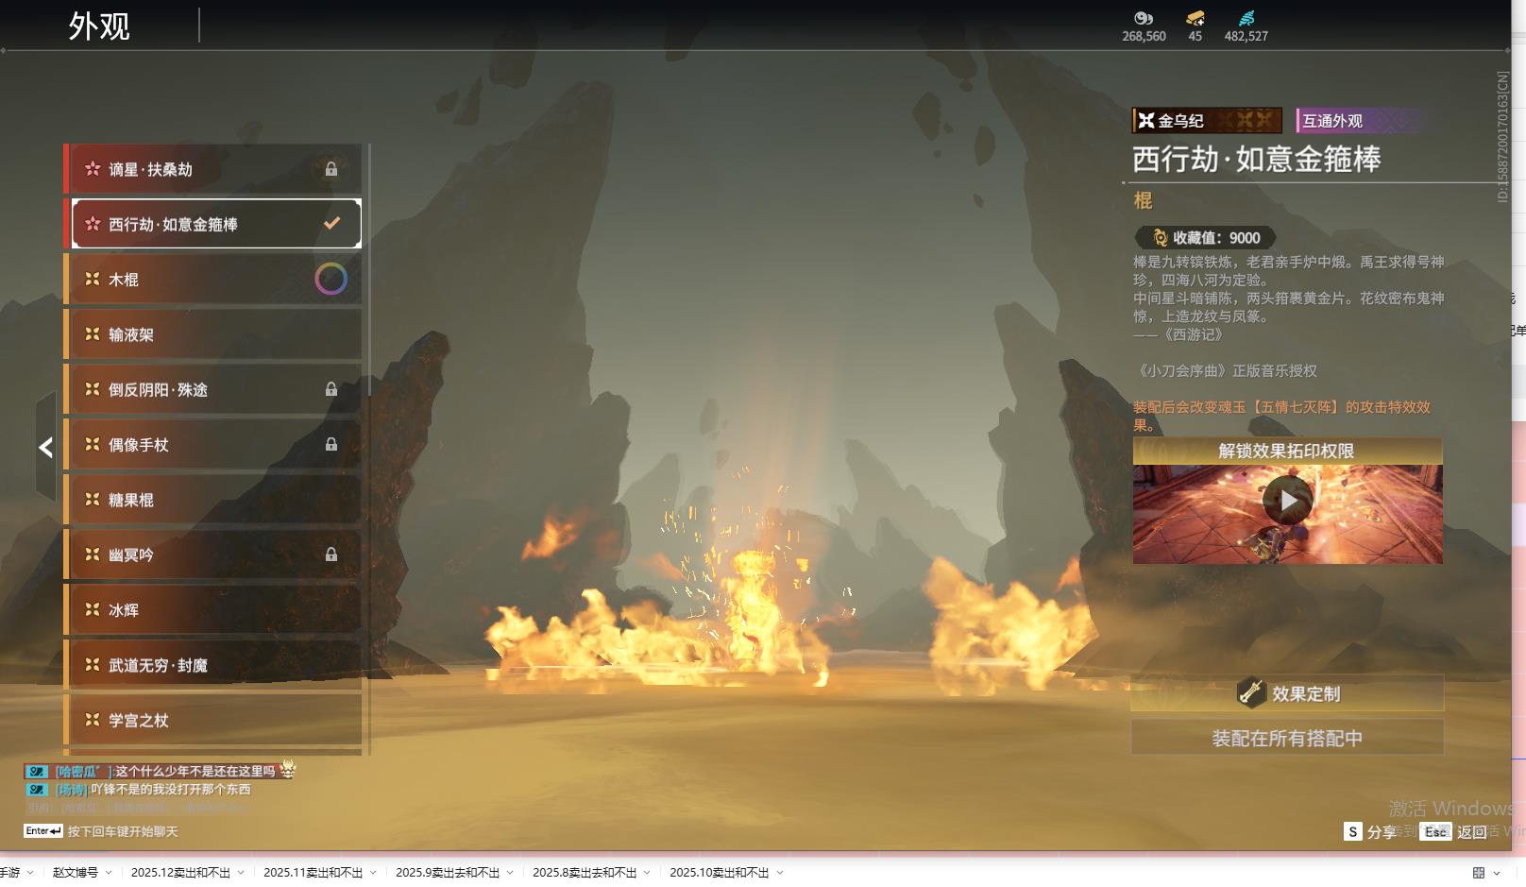This screenshot has width=1526, height=887.
Task: Open the dropdown arrow on 手游 tab
Action: click(30, 873)
